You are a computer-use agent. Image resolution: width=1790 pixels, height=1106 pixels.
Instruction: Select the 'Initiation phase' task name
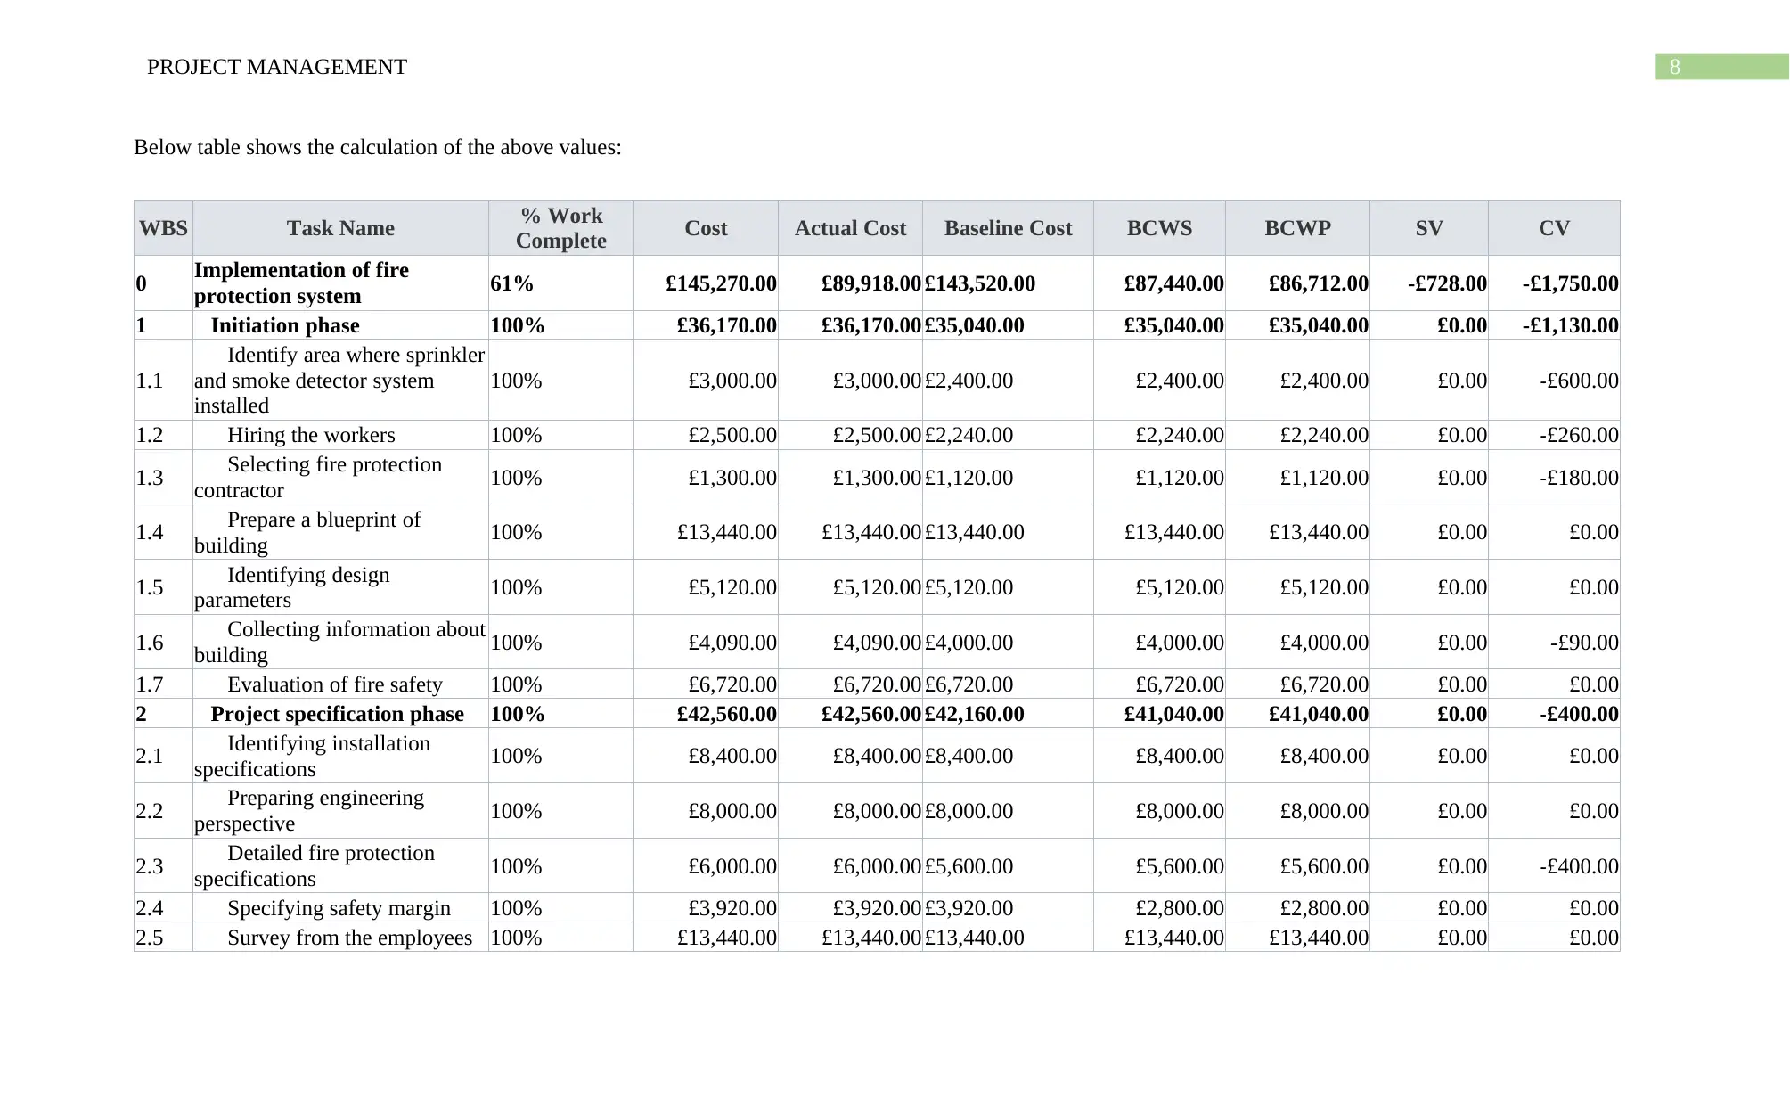point(285,325)
